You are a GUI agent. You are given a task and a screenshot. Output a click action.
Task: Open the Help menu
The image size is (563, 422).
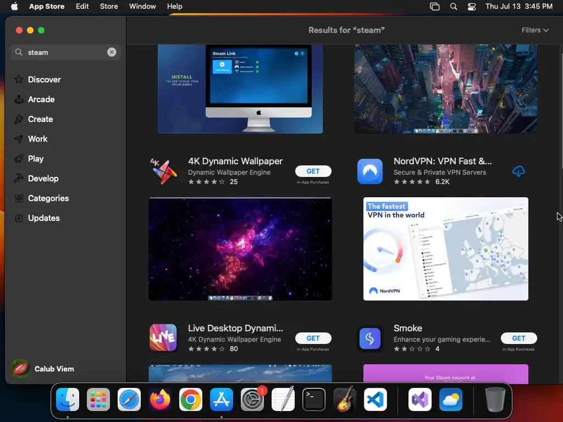174,7
